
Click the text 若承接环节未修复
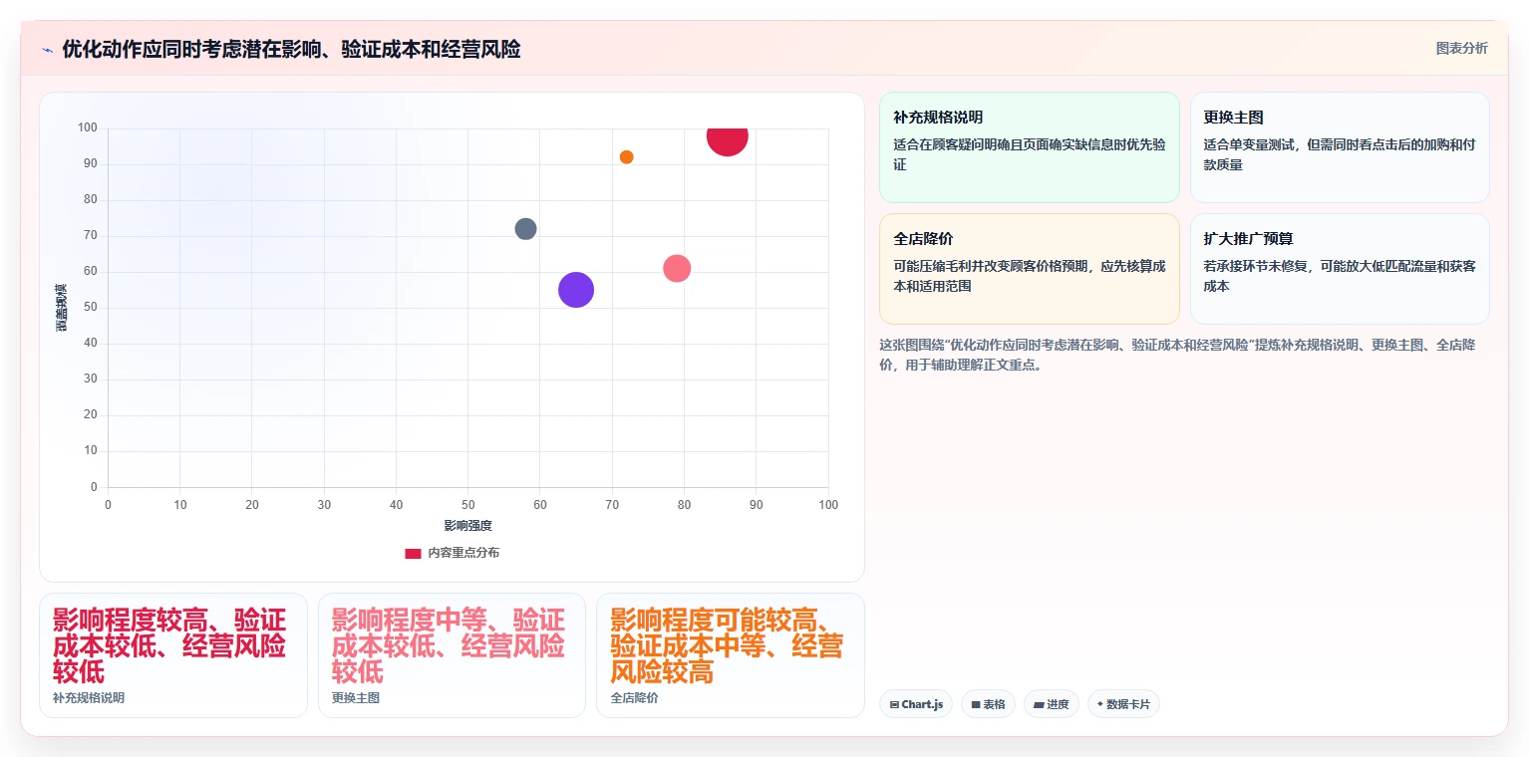tap(1255, 266)
